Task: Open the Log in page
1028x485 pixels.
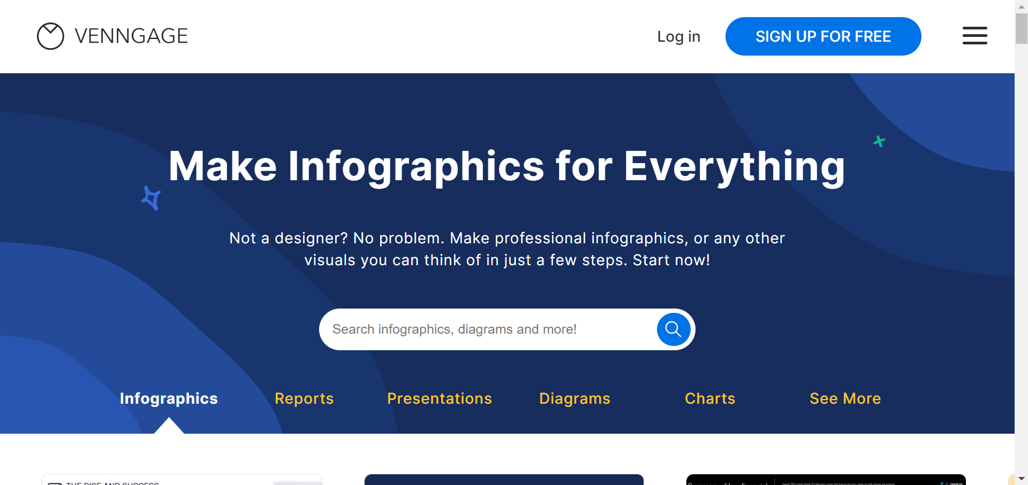Action: click(678, 36)
